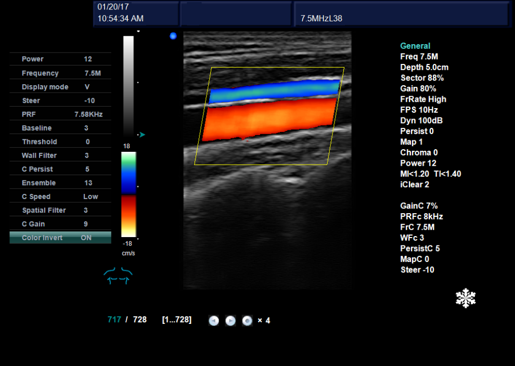Viewport: 515px width, 366px height.
Task: Select the Steer -10 parameter row
Action: click(60, 101)
